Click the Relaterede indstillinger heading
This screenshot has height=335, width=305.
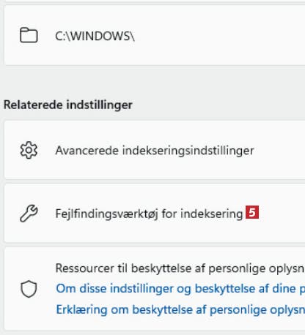click(x=68, y=105)
